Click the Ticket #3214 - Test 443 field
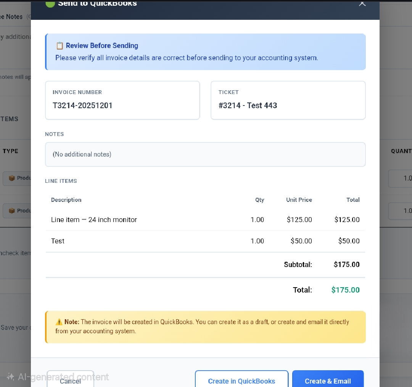Viewport: 412px width, 387px height. (288, 100)
